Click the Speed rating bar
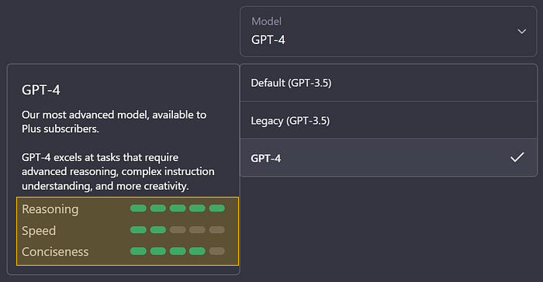 pyautogui.click(x=178, y=230)
